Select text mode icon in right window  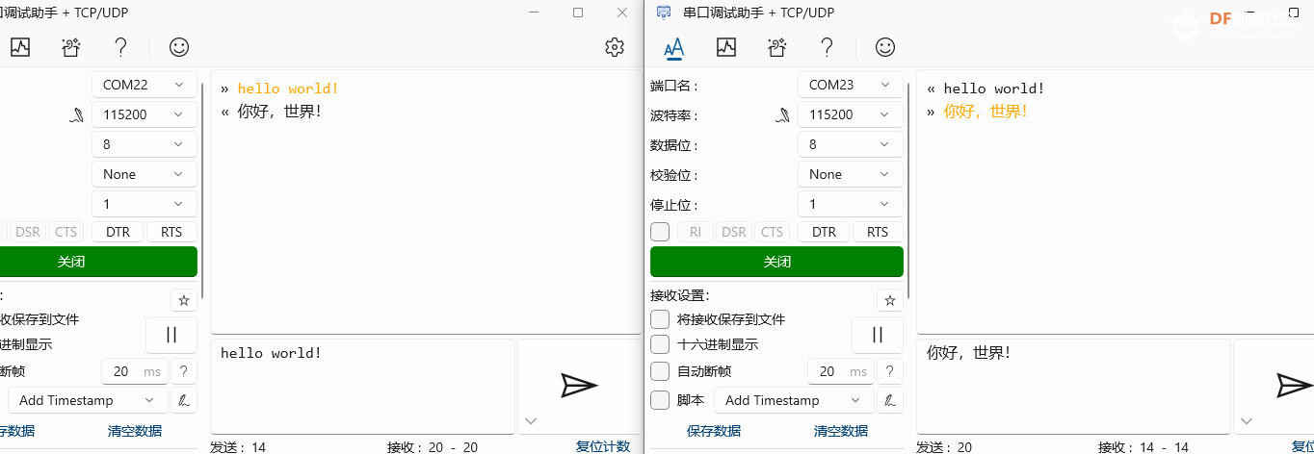click(x=673, y=46)
